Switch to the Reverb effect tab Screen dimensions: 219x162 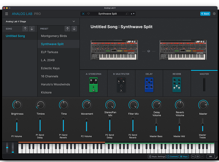177,83
